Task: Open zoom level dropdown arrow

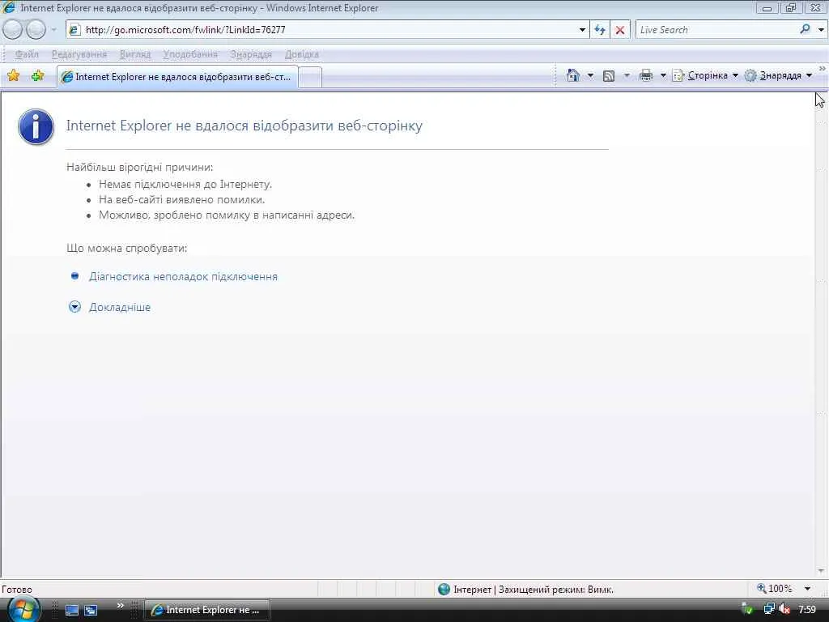Action: 808,589
